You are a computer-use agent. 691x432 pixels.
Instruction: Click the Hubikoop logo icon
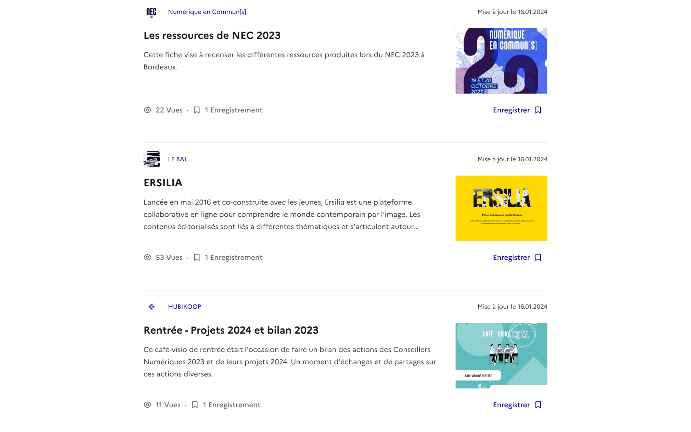click(151, 306)
